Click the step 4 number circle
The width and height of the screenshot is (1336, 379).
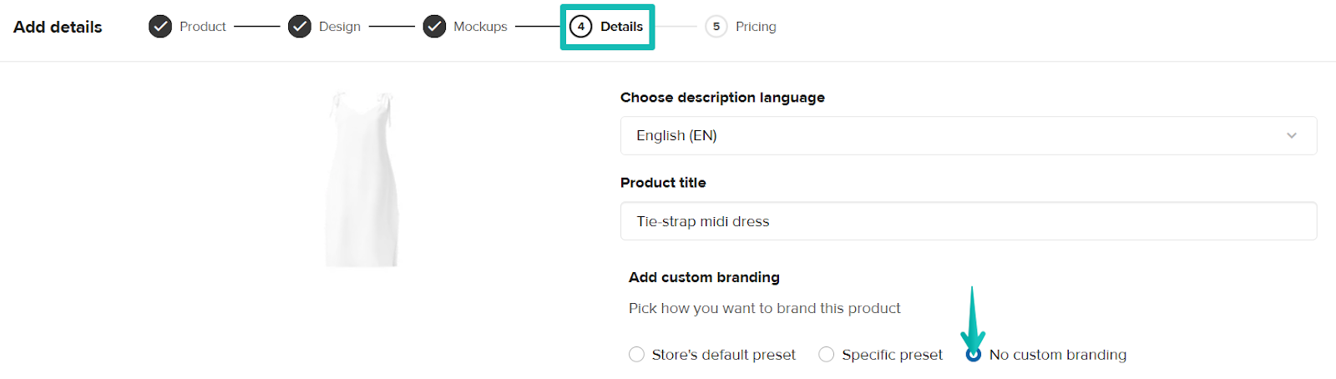(580, 27)
